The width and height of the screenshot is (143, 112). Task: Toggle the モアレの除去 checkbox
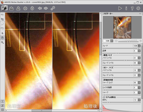tap(104, 97)
